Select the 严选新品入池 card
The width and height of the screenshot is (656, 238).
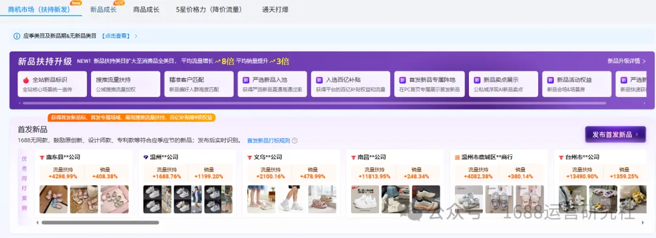click(x=272, y=84)
